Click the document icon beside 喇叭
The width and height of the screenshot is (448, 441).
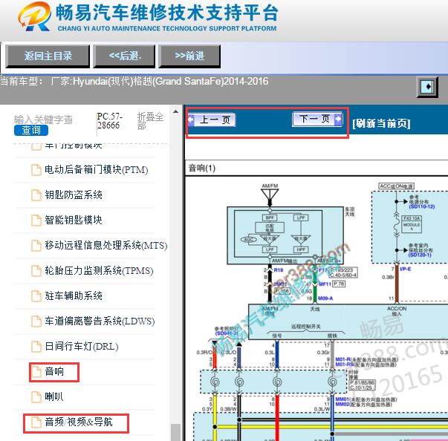(36, 396)
